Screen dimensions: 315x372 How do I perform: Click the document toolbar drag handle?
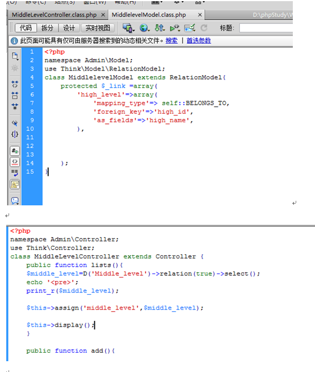(x=11, y=28)
